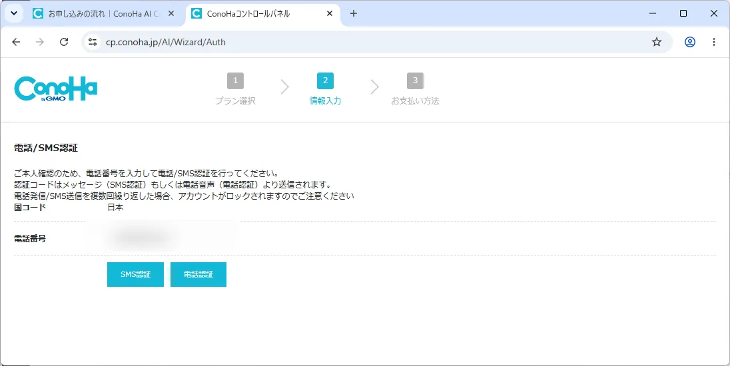
Task: Click the プラン選択 step label
Action: (x=235, y=100)
